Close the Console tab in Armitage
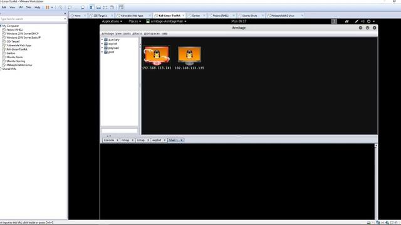 pos(117,140)
